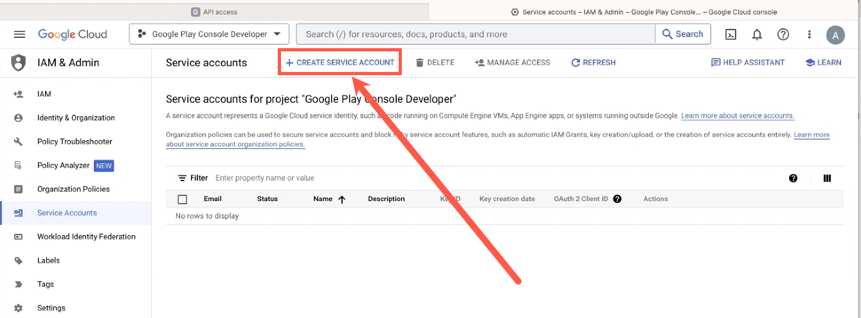861x318 pixels.
Task: Click the Identity & Organization person icon
Action: (18, 118)
